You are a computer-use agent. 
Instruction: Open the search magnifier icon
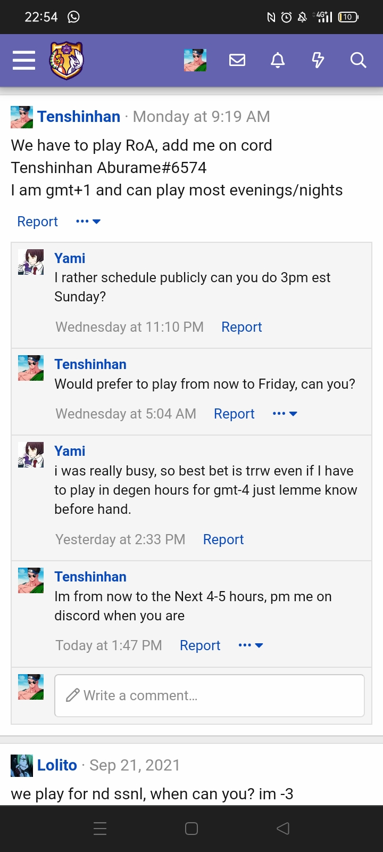pyautogui.click(x=358, y=60)
